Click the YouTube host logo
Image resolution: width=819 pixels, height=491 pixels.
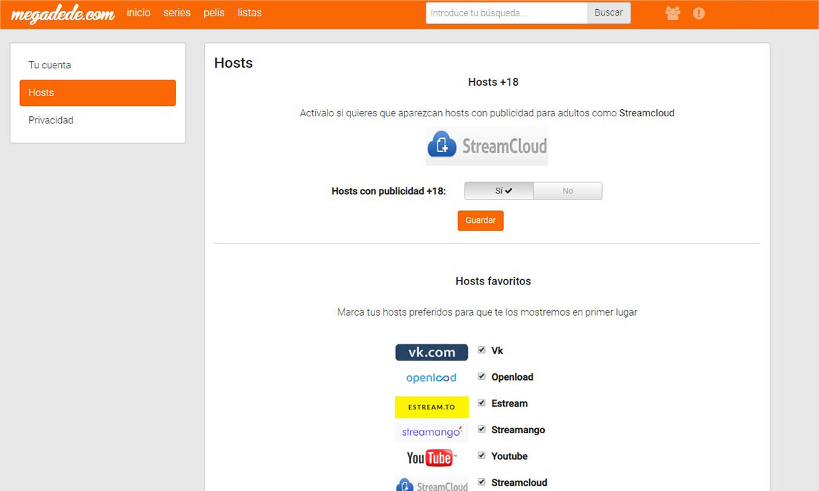pos(432,458)
